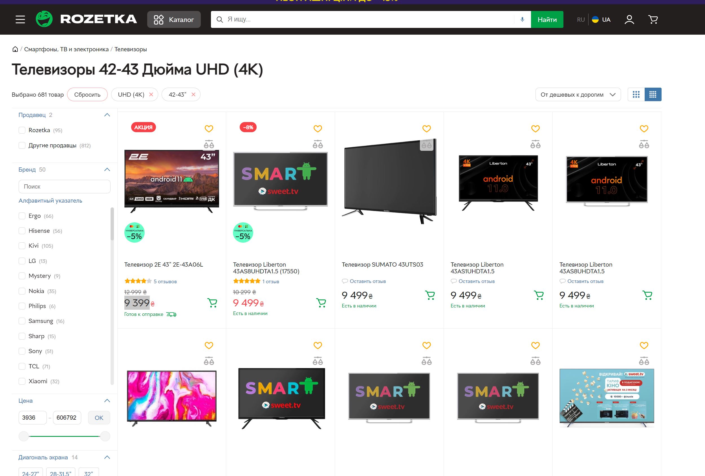Check the Samsung brand filter
This screenshot has width=705, height=476.
pyautogui.click(x=22, y=321)
